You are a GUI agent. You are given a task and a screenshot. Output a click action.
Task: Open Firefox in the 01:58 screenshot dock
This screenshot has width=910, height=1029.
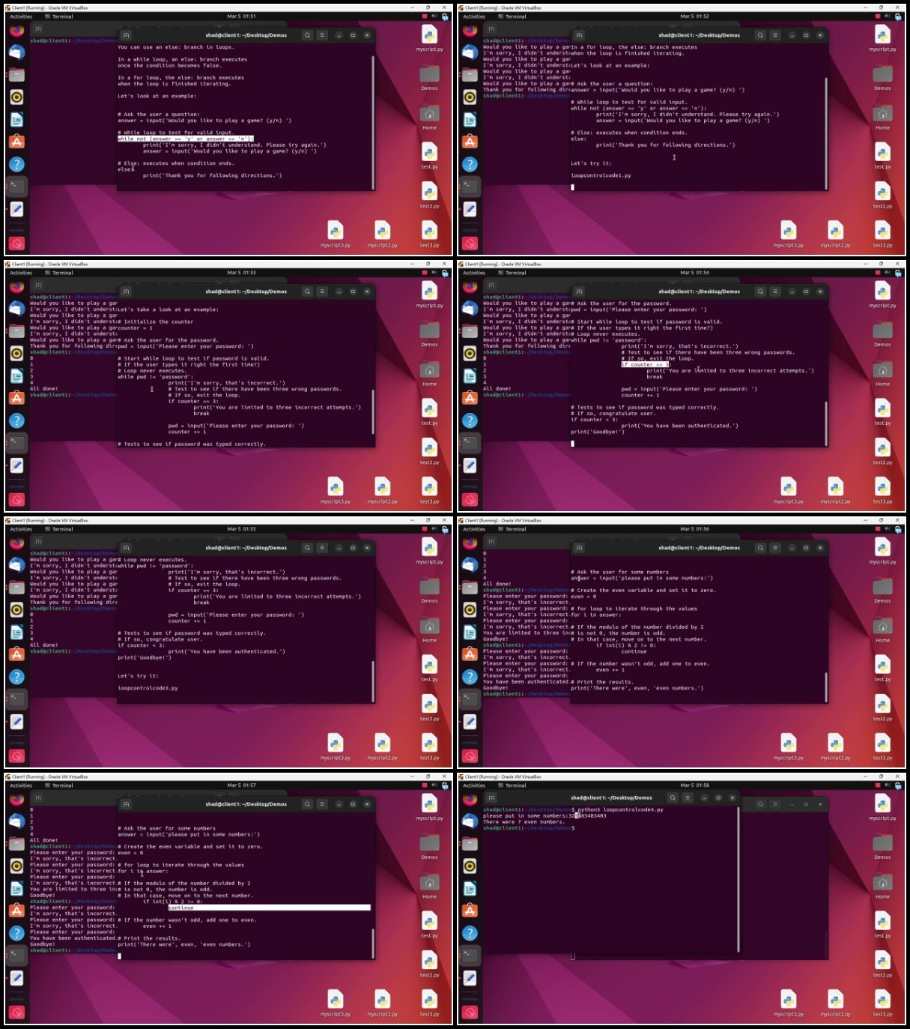[x=470, y=800]
